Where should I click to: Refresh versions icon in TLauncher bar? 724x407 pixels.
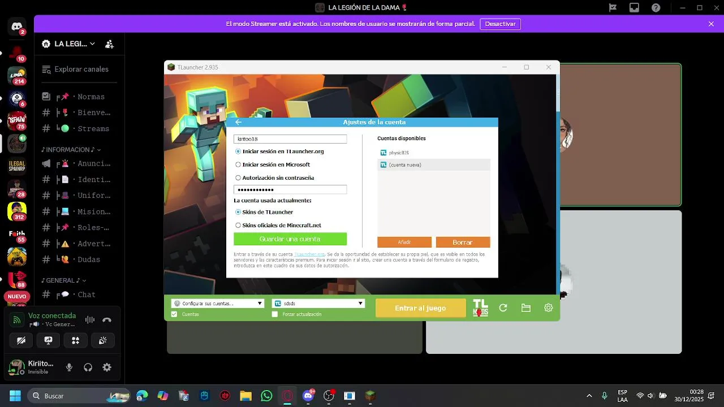503,308
